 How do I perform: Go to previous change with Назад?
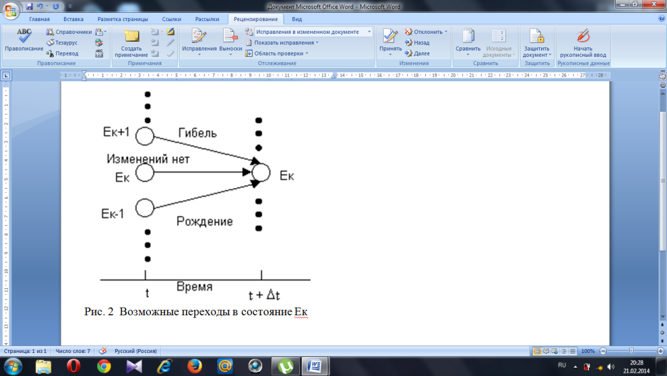click(417, 43)
